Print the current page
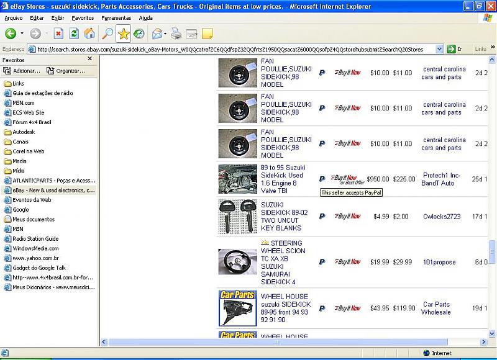Image resolution: width=497 pixels, height=360 pixels. tap(176, 34)
